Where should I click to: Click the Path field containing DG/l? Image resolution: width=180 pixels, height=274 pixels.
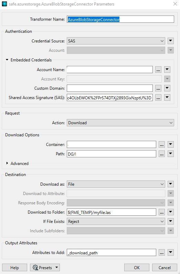tap(112, 154)
